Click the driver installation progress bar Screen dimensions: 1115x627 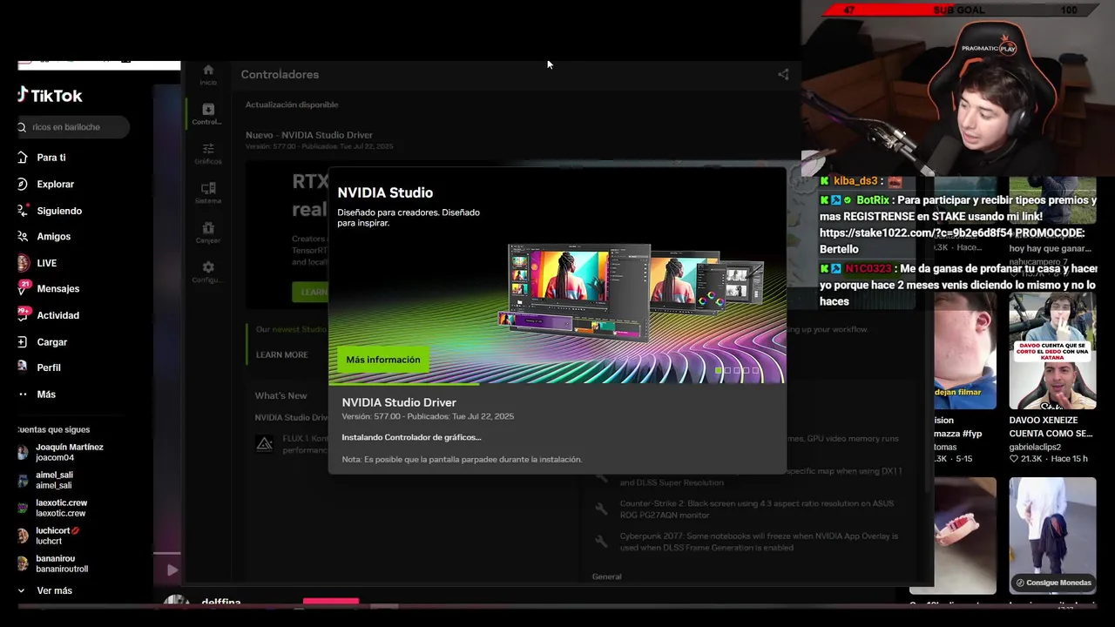(557, 383)
